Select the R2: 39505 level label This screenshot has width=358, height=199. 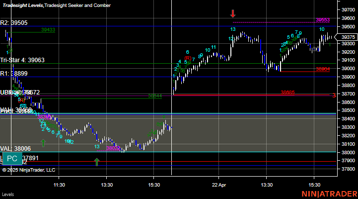pyautogui.click(x=14, y=23)
